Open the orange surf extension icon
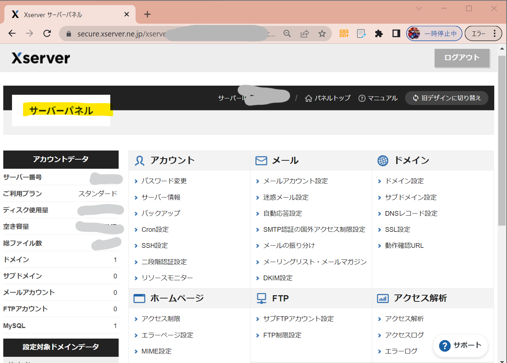Screen dimensions: 507x363 click(344, 34)
